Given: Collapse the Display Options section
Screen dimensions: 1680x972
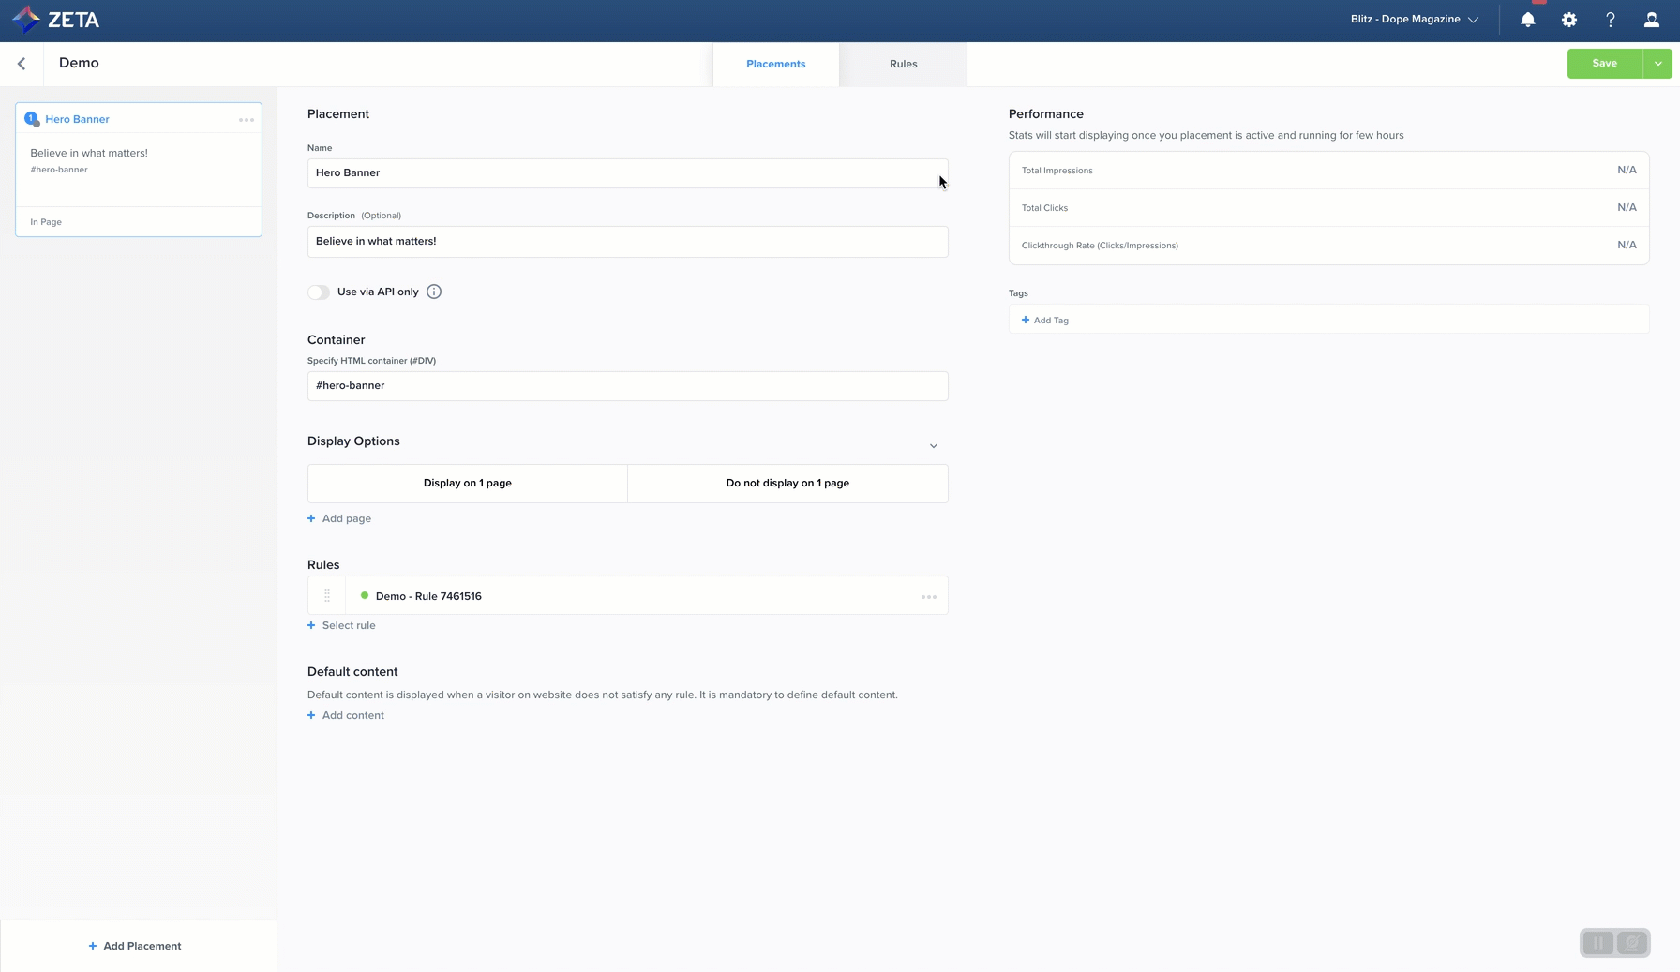Looking at the screenshot, I should (933, 446).
